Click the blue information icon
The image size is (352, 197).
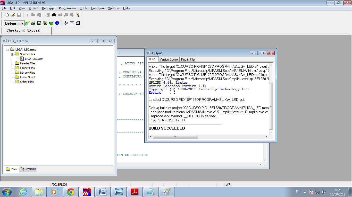[57, 23]
